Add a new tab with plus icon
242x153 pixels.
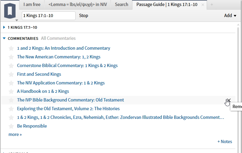pyautogui.click(x=212, y=5)
